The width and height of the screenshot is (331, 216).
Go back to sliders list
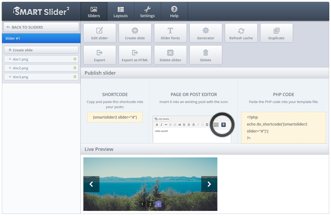41,27
